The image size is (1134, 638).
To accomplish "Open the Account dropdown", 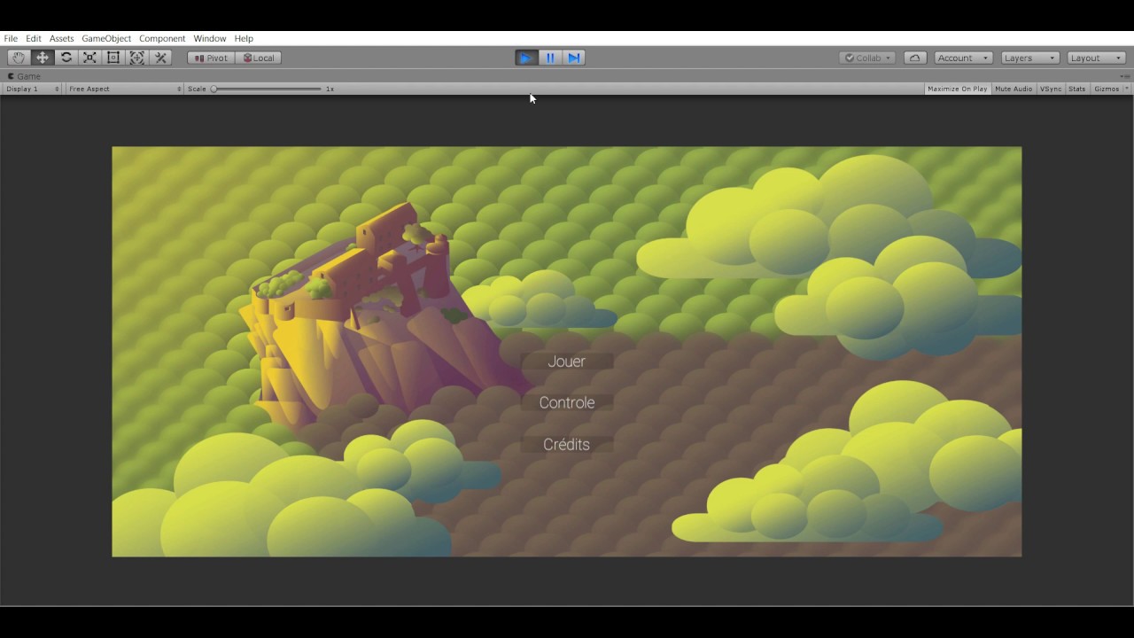I will pyautogui.click(x=963, y=58).
